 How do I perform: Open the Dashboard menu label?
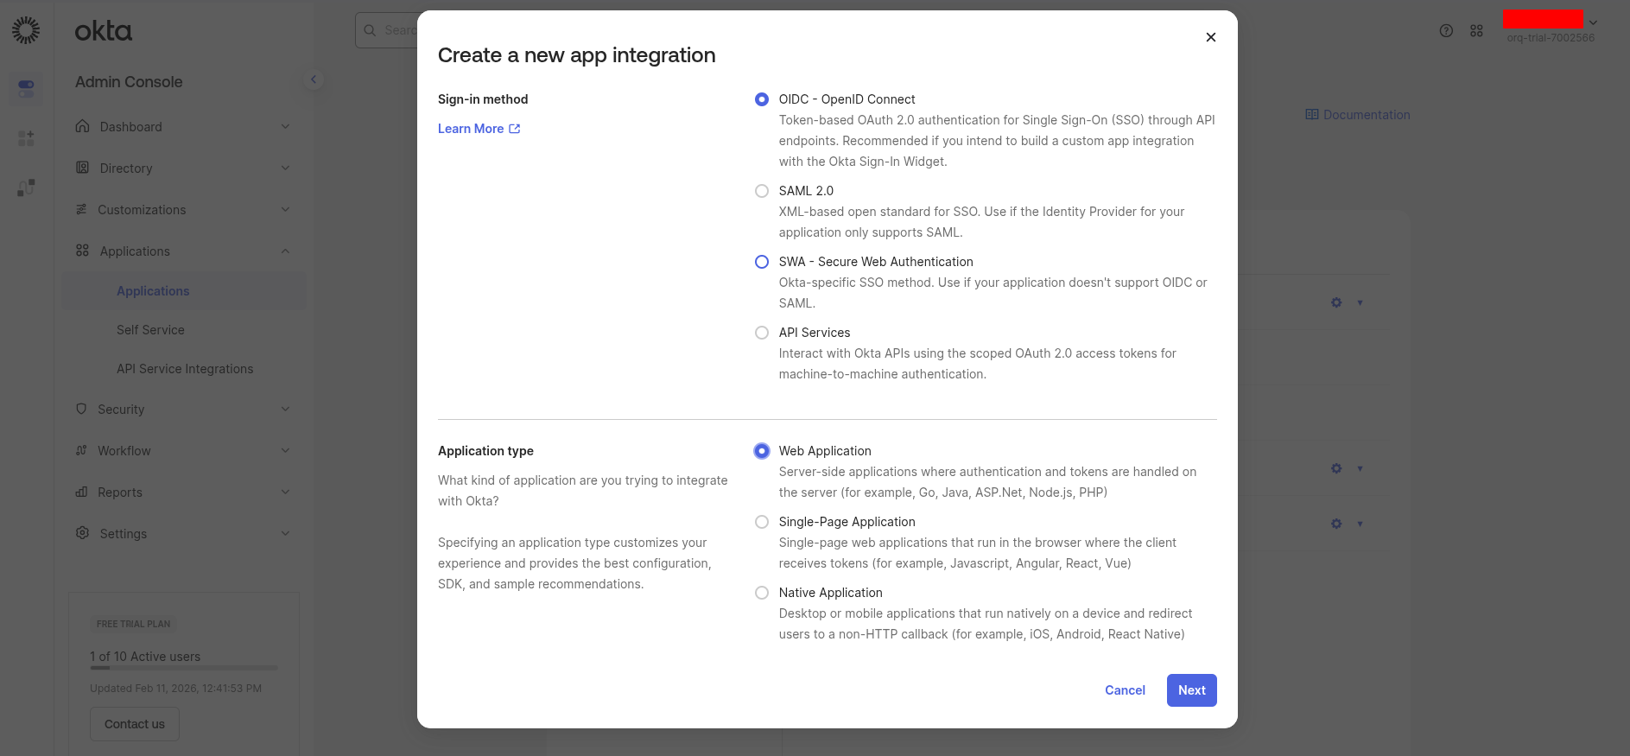point(130,127)
